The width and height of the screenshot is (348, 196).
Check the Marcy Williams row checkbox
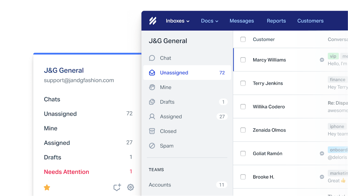click(243, 60)
